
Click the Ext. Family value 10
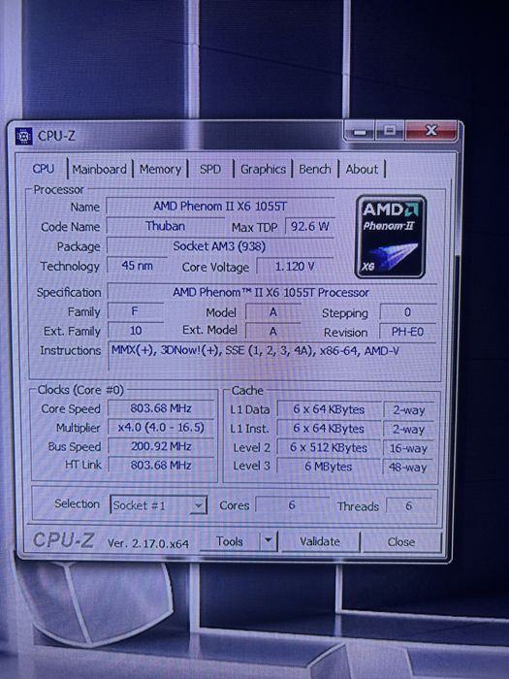pyautogui.click(x=136, y=331)
